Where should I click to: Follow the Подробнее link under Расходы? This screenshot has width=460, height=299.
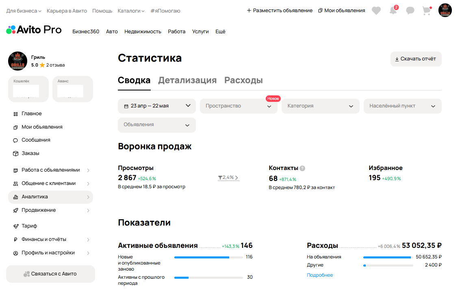point(320,275)
